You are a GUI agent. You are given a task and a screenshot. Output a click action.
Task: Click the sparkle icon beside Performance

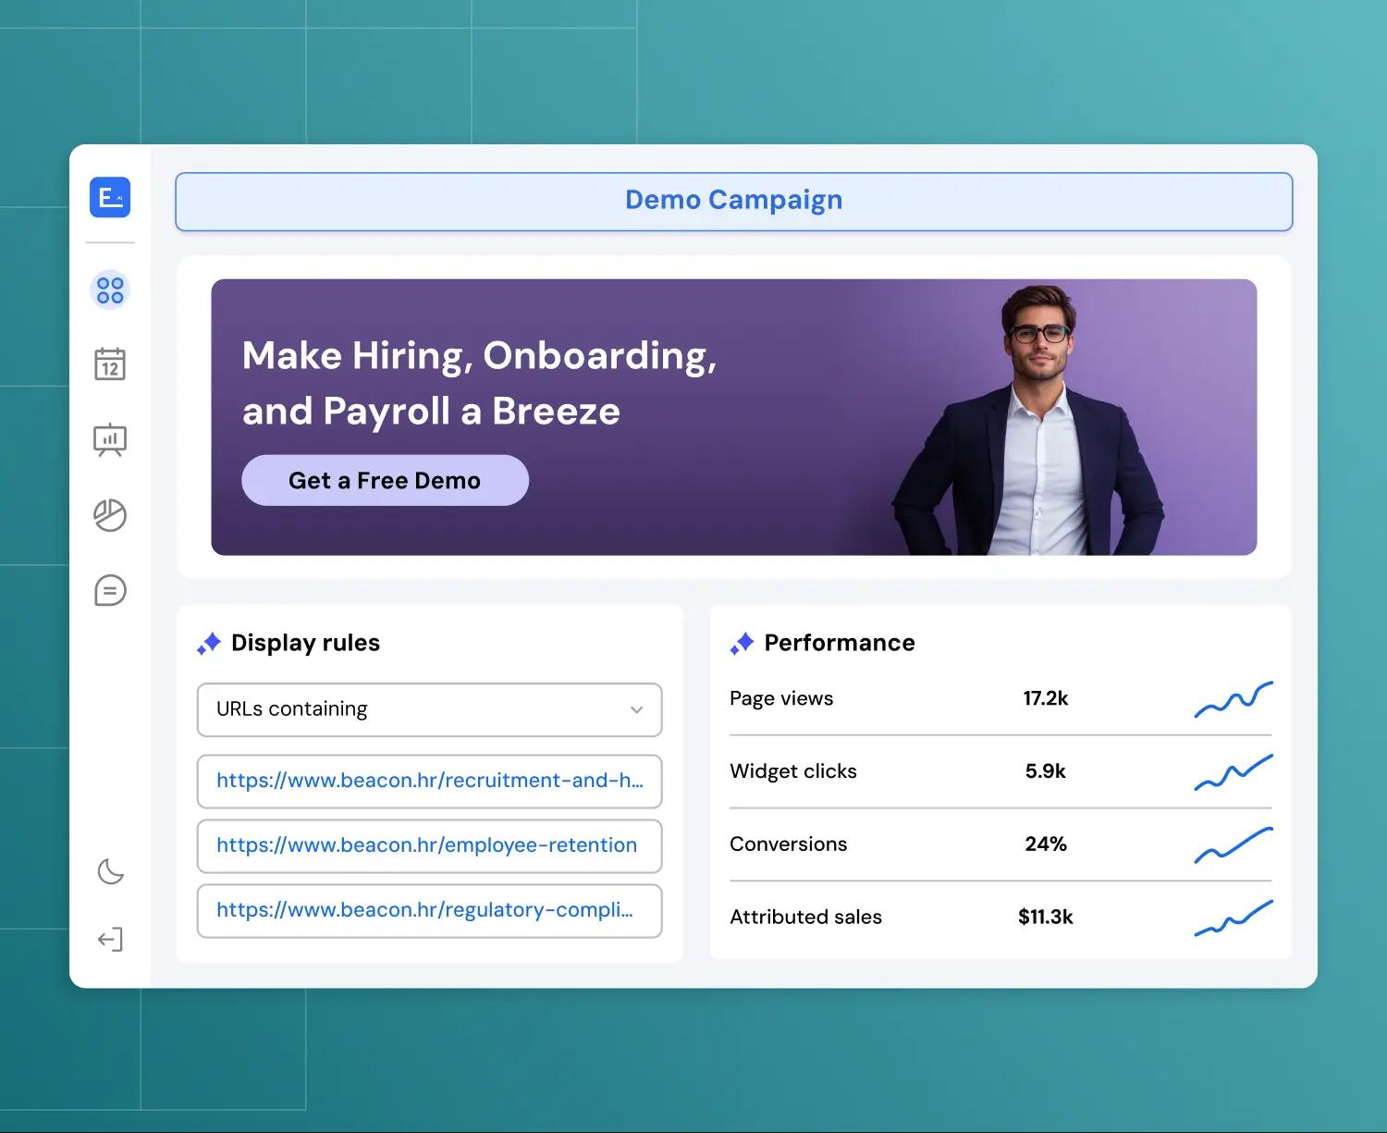point(742,644)
